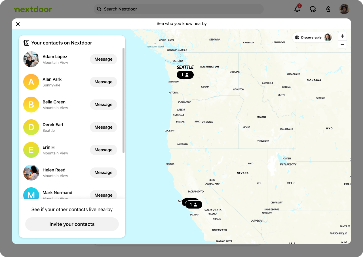This screenshot has width=363, height=257.
Task: Click the California contact cluster marker
Action: coord(194,205)
